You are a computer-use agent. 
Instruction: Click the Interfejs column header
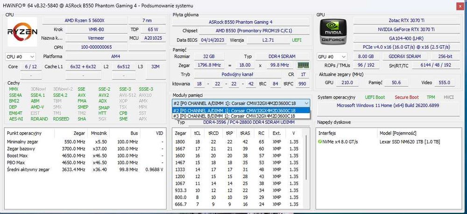point(327,133)
